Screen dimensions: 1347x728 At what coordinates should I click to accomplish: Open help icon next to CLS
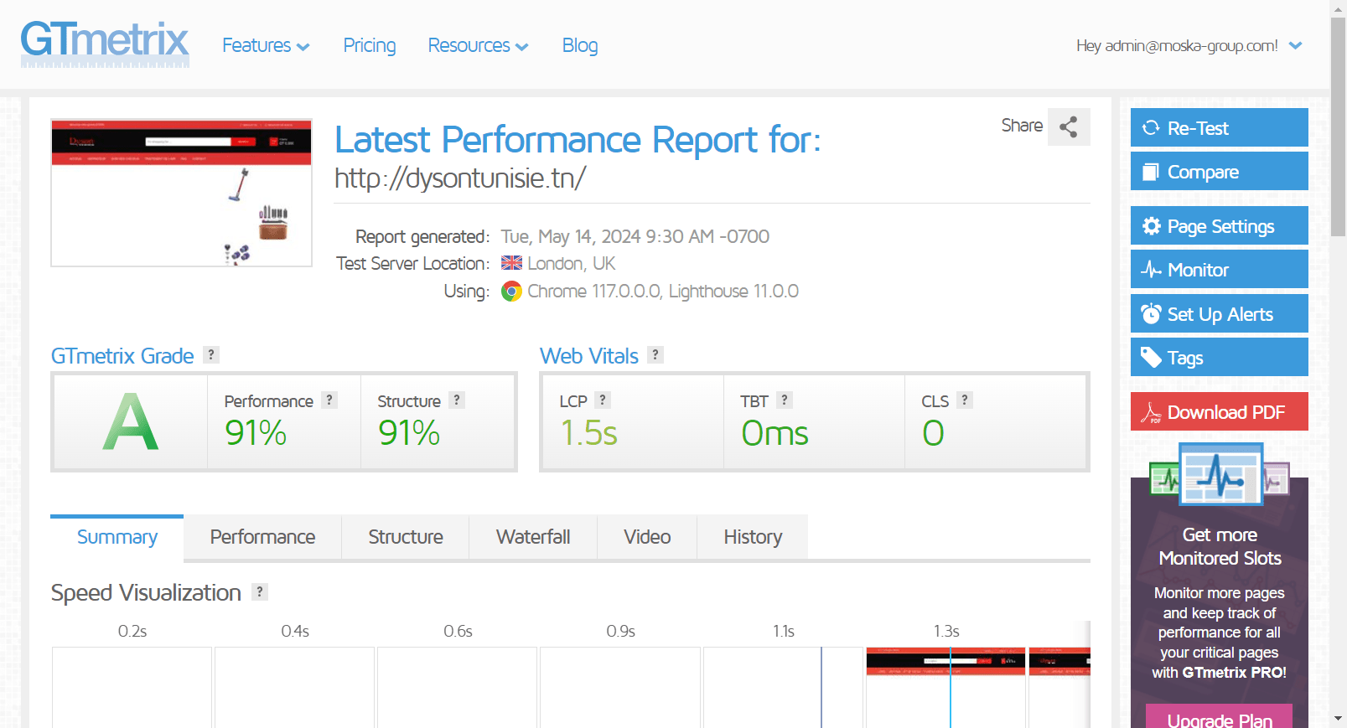pos(965,400)
